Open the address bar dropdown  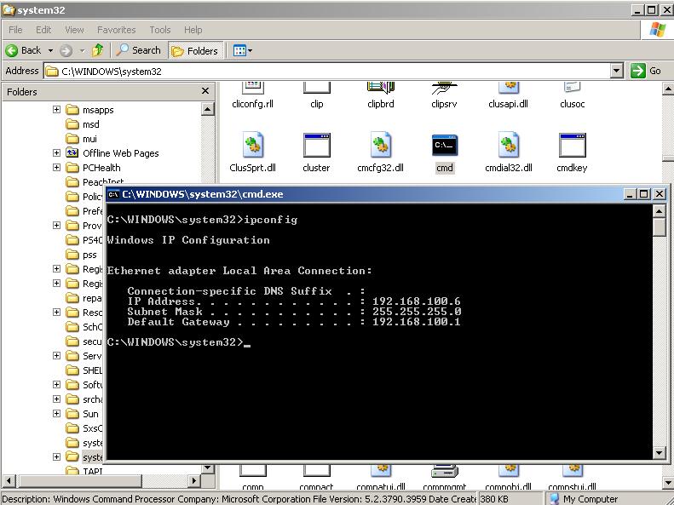tap(617, 71)
